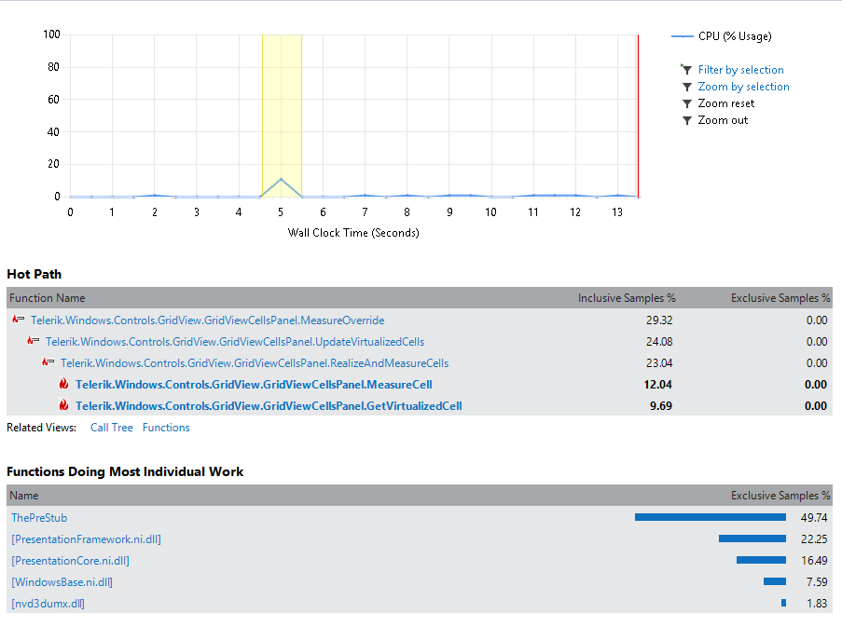Click the Hot Path heading
Image resolution: width=842 pixels, height=627 pixels.
35,274
